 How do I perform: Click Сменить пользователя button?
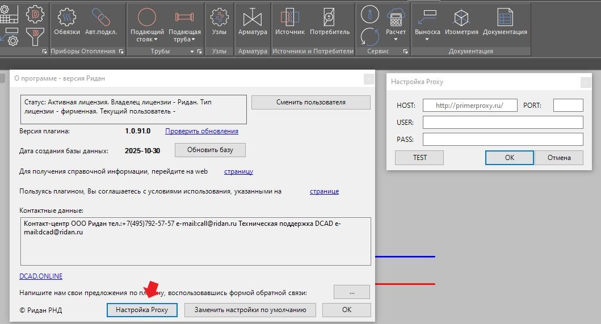point(311,102)
